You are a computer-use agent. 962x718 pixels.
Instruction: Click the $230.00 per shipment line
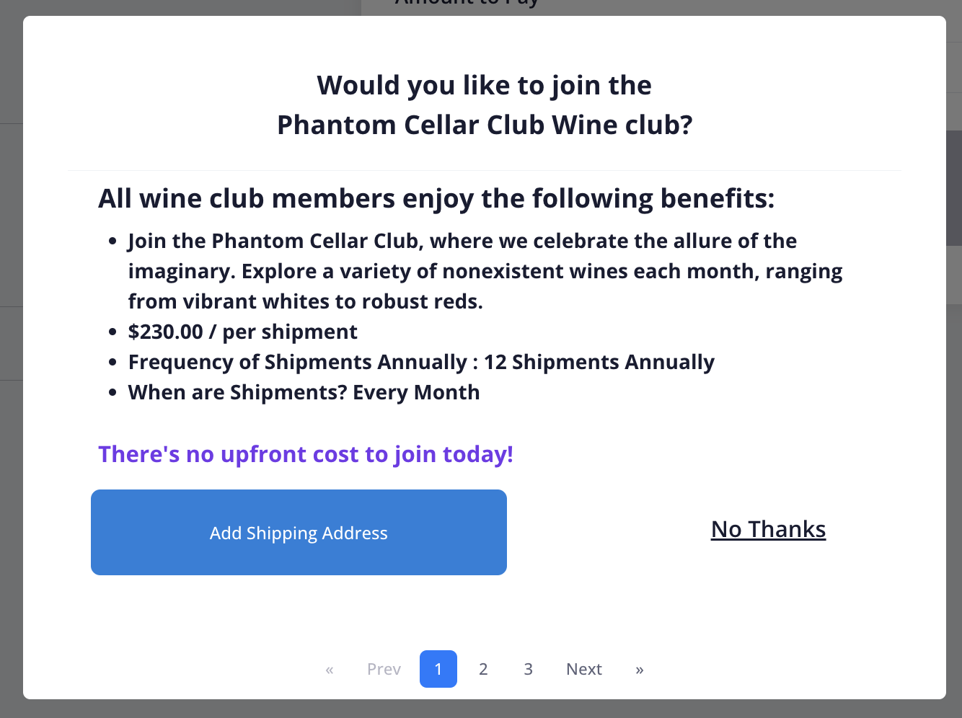242,332
